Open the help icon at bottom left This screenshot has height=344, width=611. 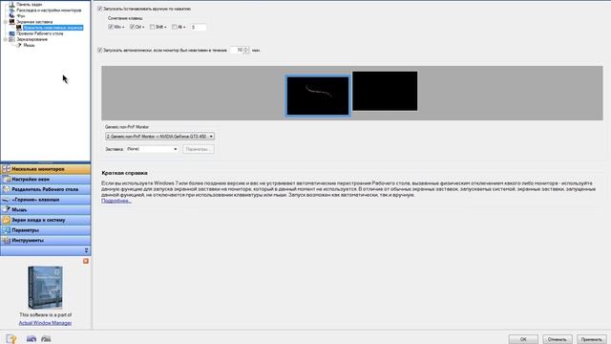[x=11, y=339]
